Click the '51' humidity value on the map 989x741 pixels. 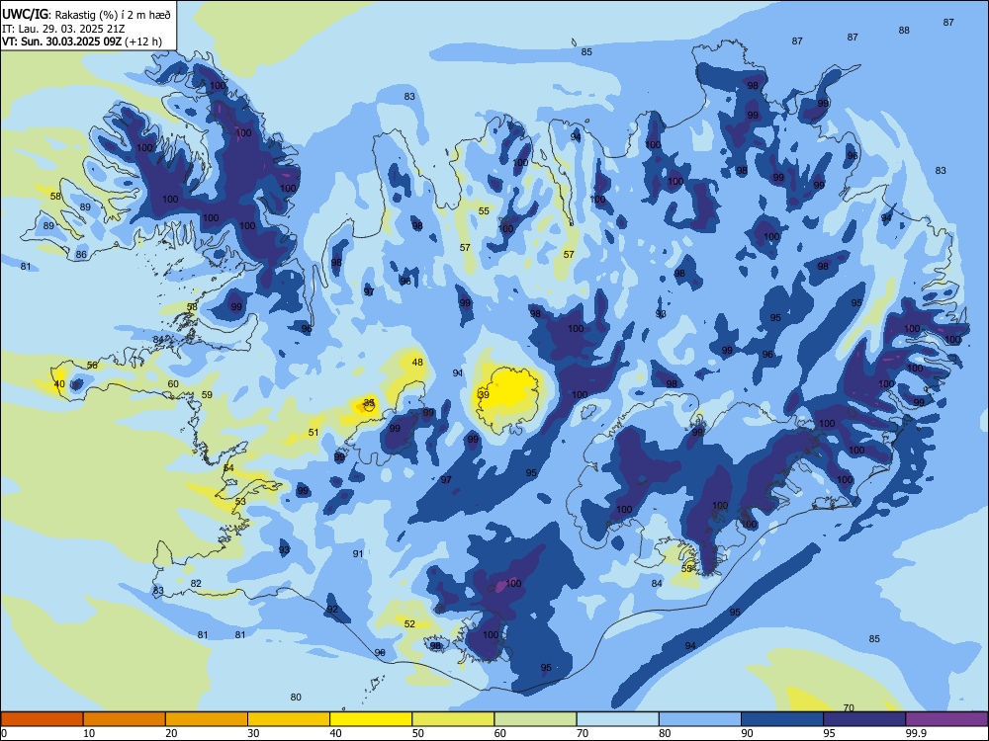[x=314, y=433]
